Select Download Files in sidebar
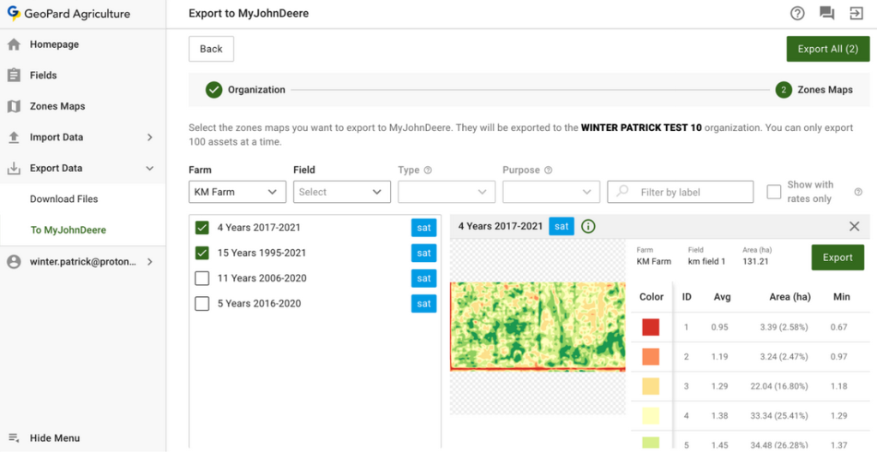The image size is (877, 452). point(64,199)
